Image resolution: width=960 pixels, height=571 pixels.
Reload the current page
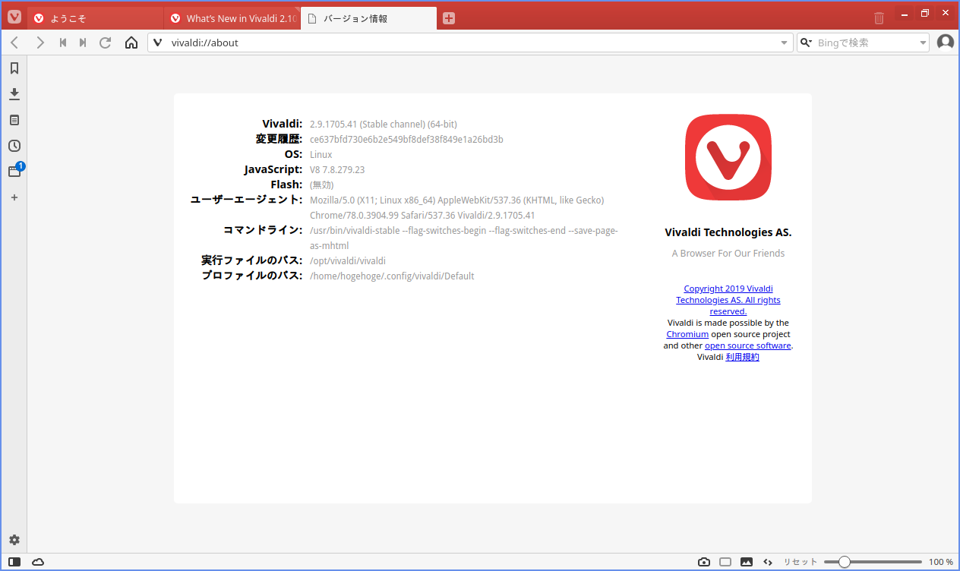[x=106, y=43]
